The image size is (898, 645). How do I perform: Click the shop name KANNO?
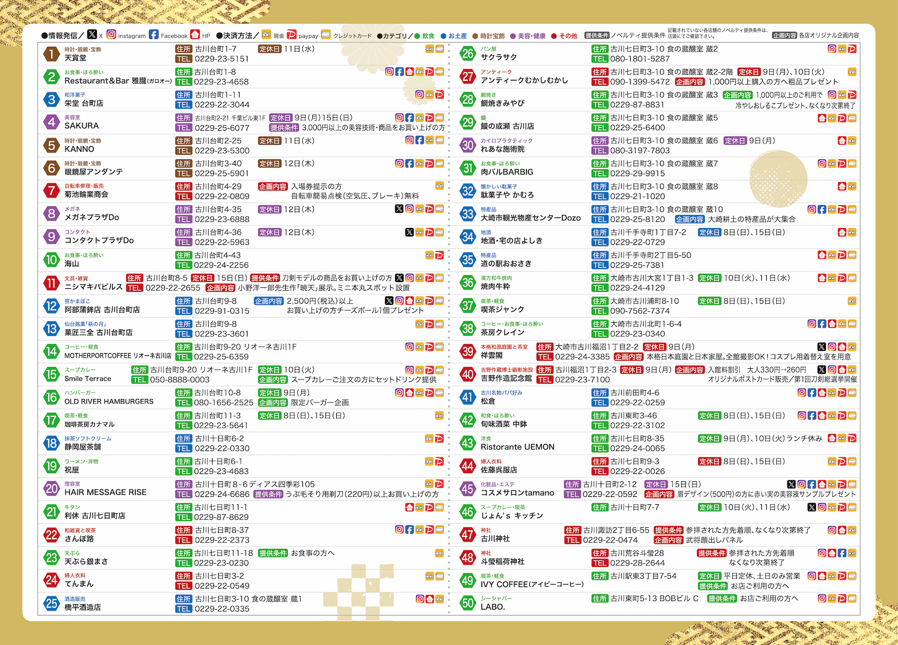click(79, 149)
